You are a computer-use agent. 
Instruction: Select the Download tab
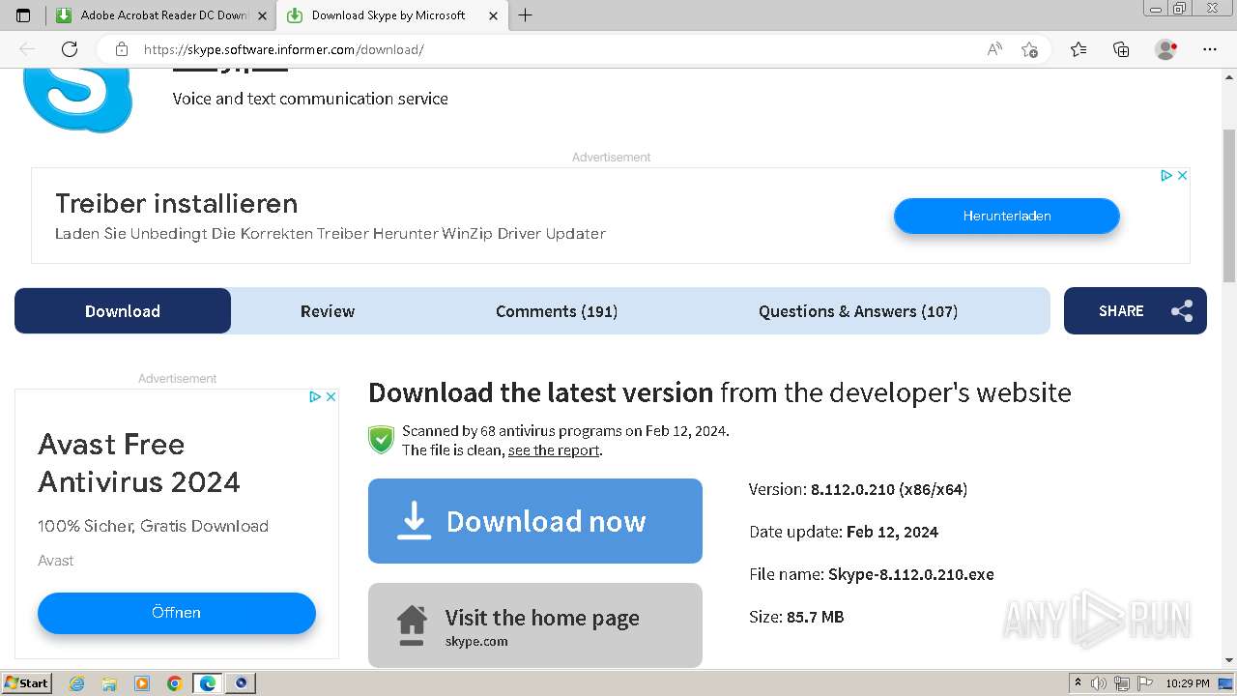(123, 311)
